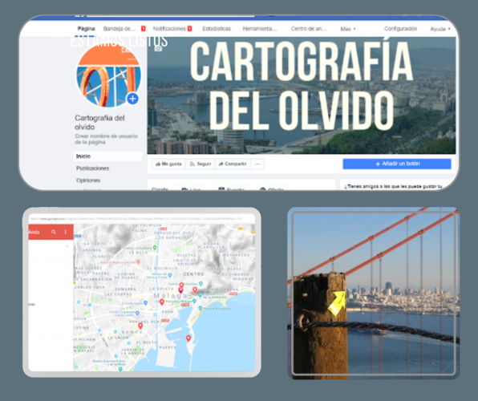Click the La Rosaleda stadium green marker

pos(155,247)
